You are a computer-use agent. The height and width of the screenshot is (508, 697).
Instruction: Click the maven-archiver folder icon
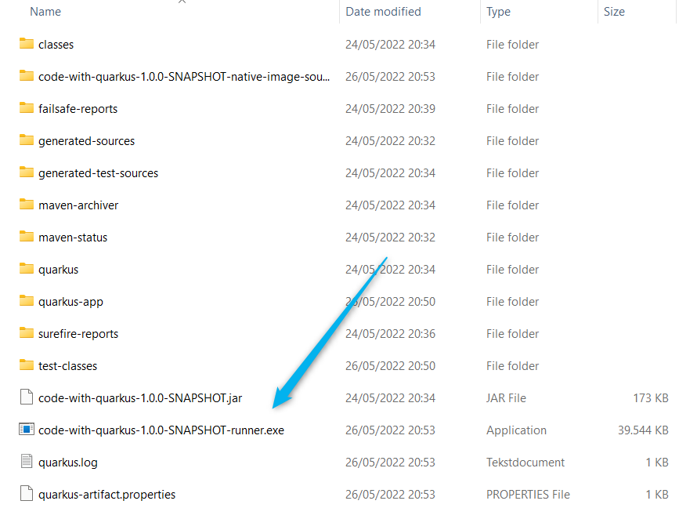[26, 204]
